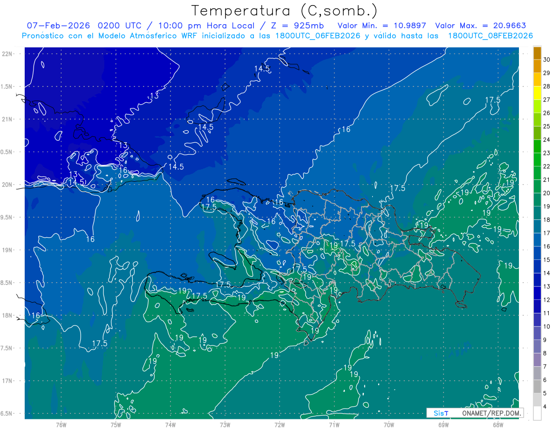The height and width of the screenshot is (431, 559).
Task: Click the 'Z = 925mb' level text
Action: (297, 26)
